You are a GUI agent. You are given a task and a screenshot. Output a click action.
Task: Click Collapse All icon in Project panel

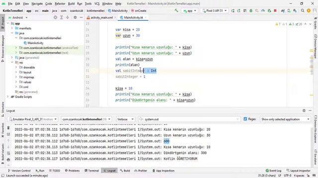[68, 18]
